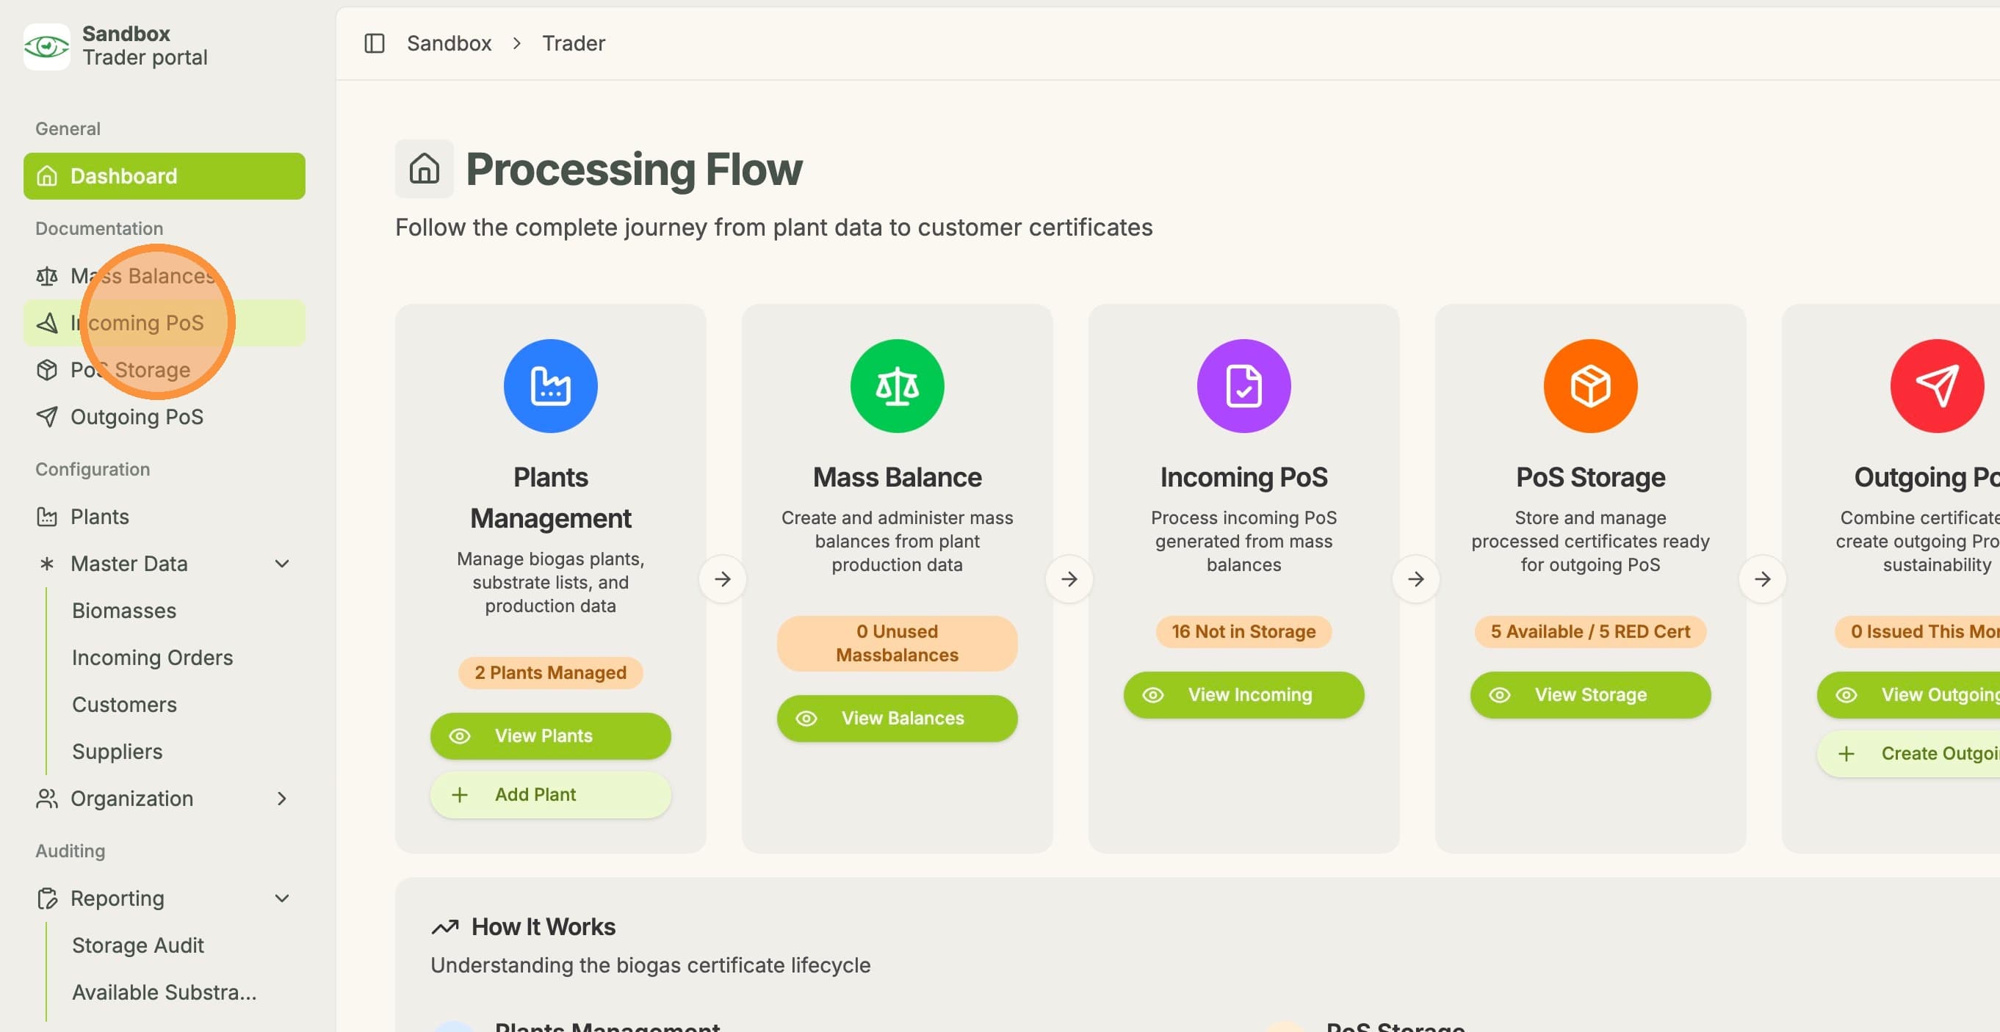Click the trending-up icon beside How It Works
This screenshot has height=1032, width=2000.
coord(445,926)
